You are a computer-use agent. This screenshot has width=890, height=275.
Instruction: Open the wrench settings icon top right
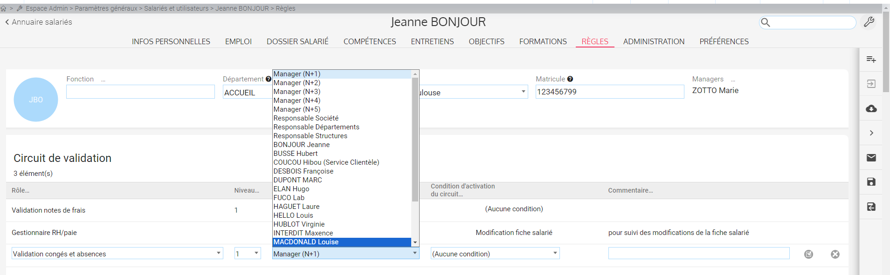(x=869, y=22)
